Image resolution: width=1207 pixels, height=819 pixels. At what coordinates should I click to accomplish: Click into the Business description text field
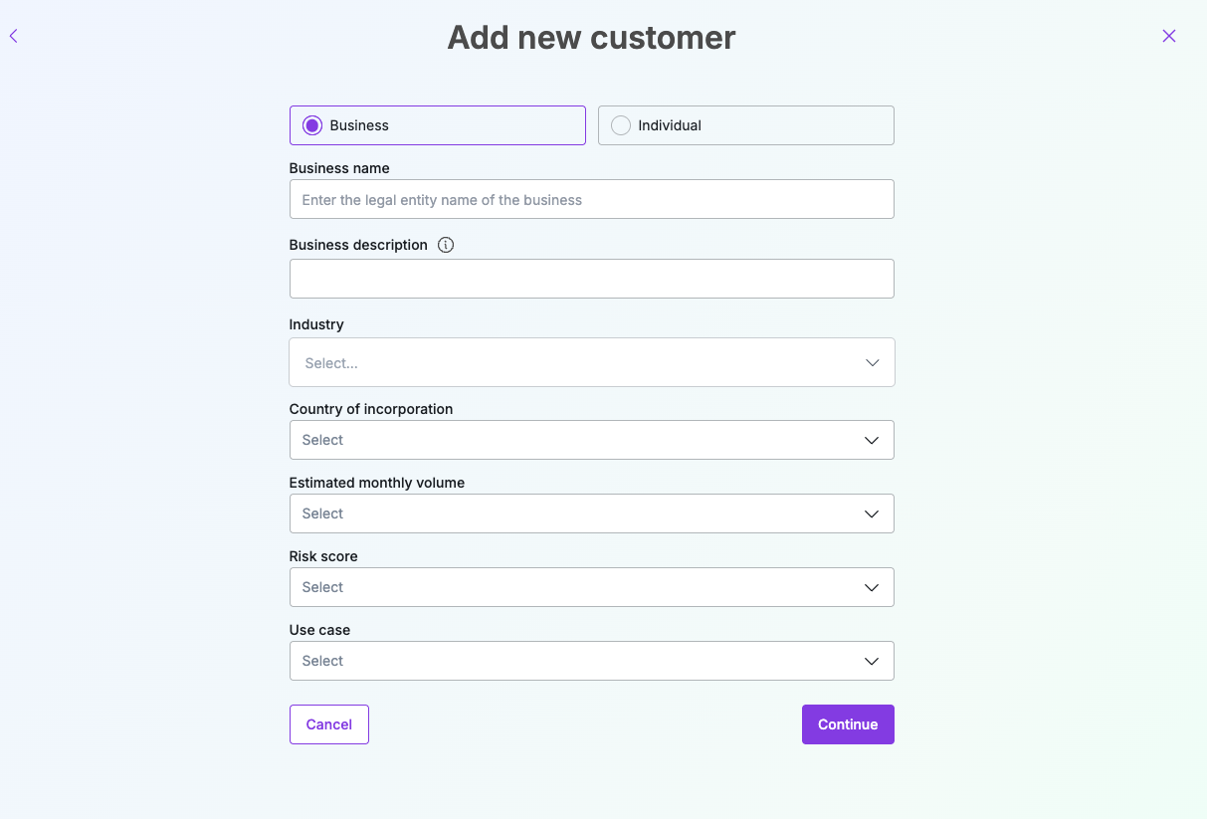click(x=591, y=279)
